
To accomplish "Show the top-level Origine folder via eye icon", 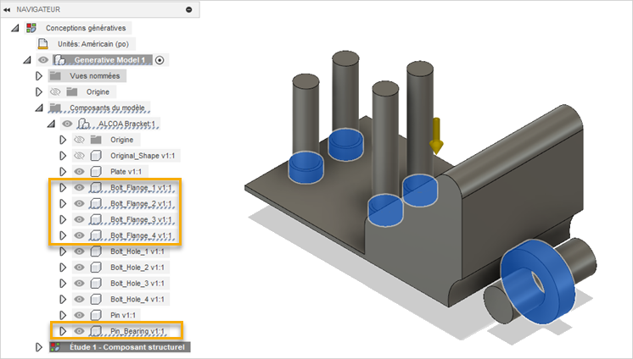I will click(55, 91).
